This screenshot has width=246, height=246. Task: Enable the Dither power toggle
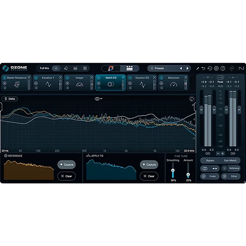coord(225,176)
